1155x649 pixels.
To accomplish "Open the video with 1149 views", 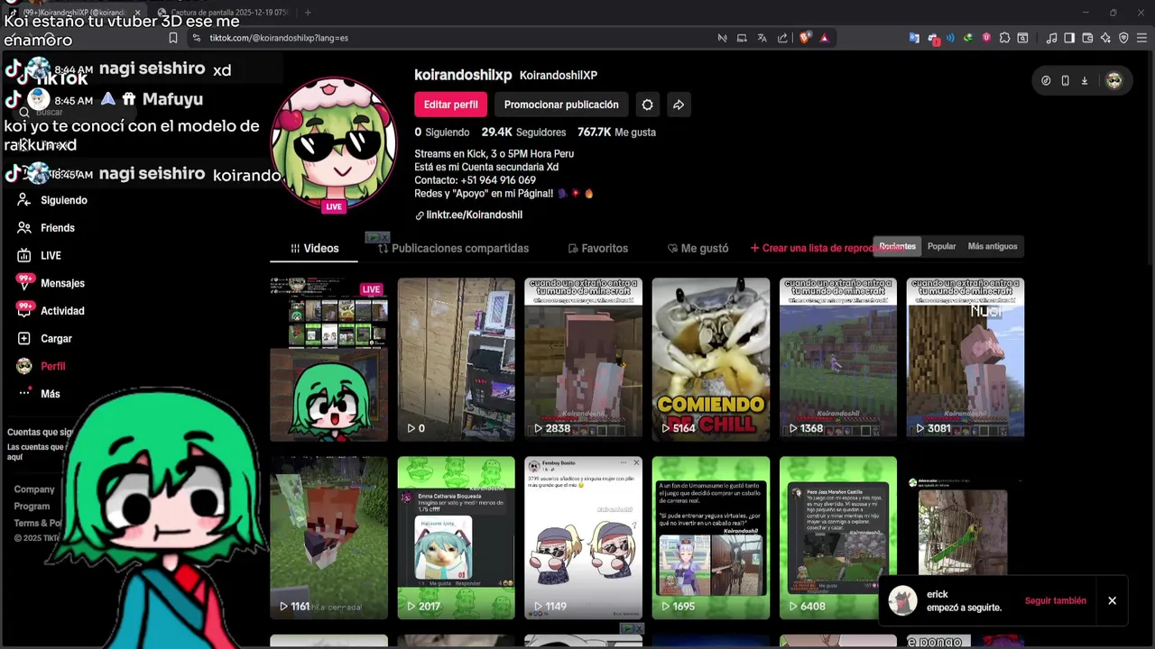I will (x=583, y=537).
